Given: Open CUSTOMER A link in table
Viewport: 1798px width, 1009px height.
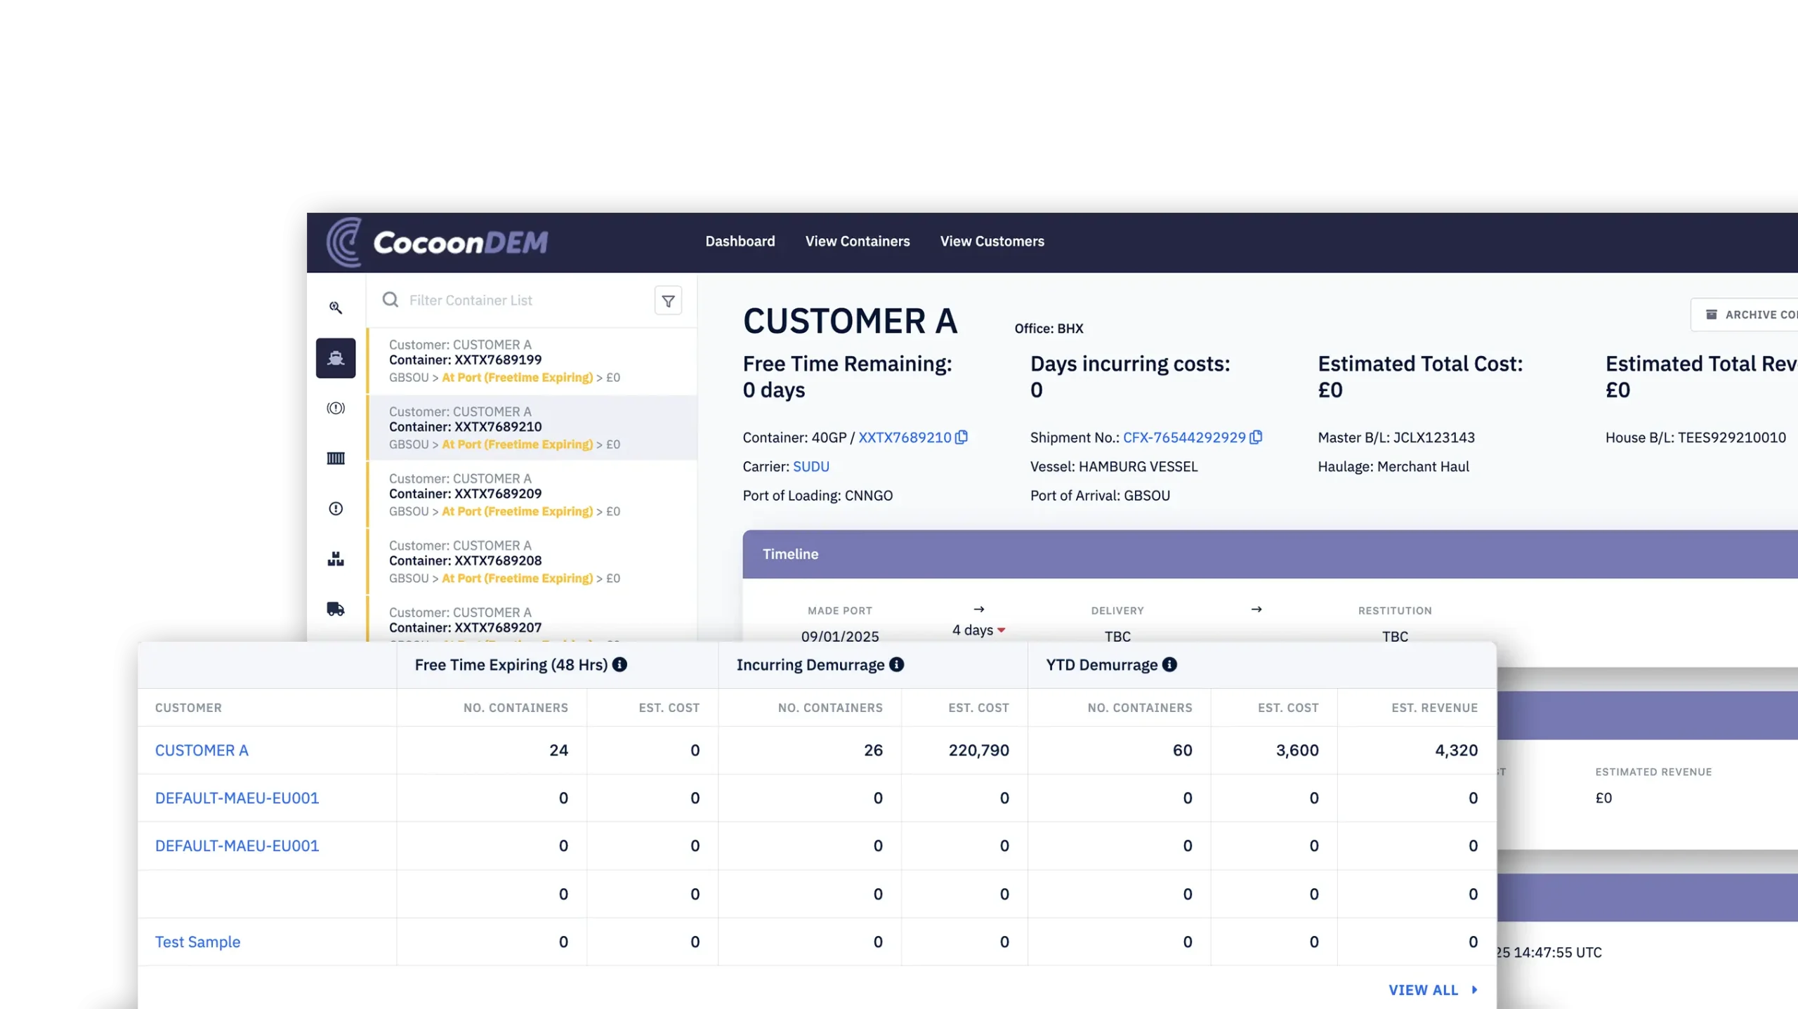Looking at the screenshot, I should pos(202,750).
